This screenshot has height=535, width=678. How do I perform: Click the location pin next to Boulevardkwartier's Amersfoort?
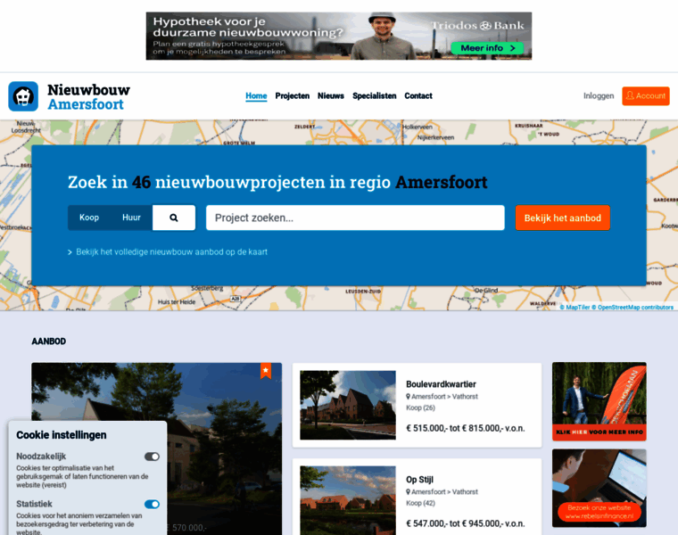tap(408, 397)
